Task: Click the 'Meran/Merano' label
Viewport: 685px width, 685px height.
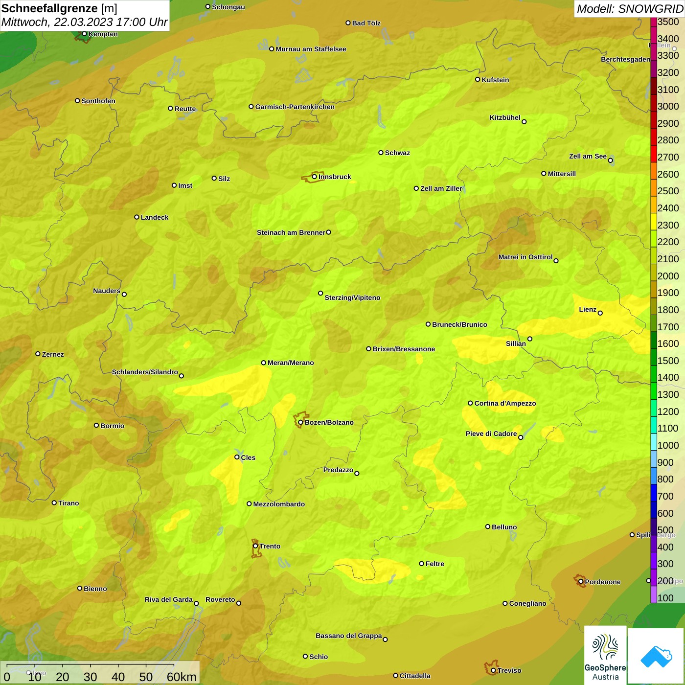Action: coord(291,363)
